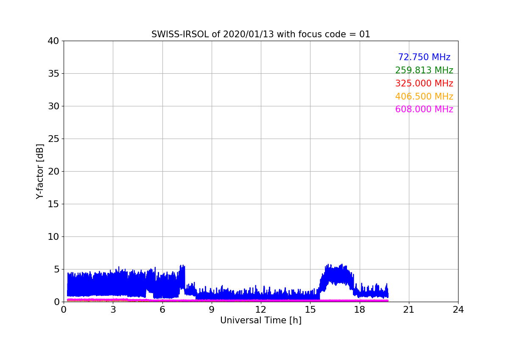Click the x-axis tick value 12
This screenshot has height=339, width=509.
pyautogui.click(x=261, y=310)
